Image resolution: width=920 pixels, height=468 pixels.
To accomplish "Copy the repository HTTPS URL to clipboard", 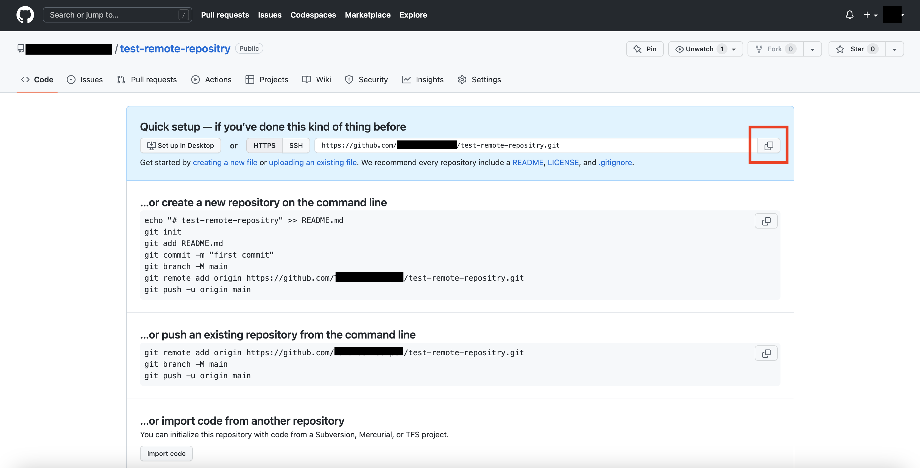I will point(769,146).
